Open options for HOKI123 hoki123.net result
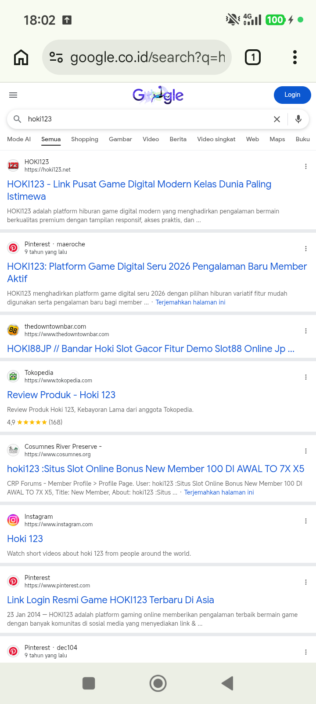Image resolution: width=316 pixels, height=704 pixels. [306, 166]
